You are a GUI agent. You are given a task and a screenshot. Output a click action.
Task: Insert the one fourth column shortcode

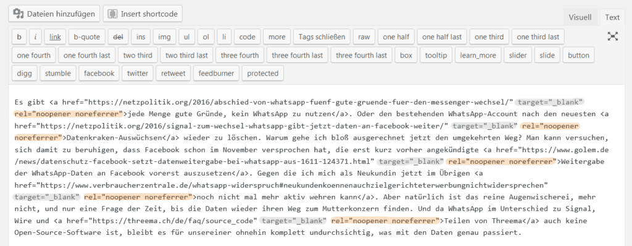(x=34, y=56)
